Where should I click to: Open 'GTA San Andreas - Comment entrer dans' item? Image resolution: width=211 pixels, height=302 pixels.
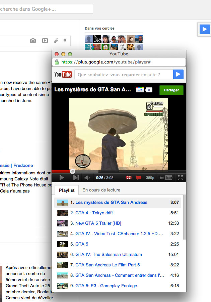tap(118, 275)
